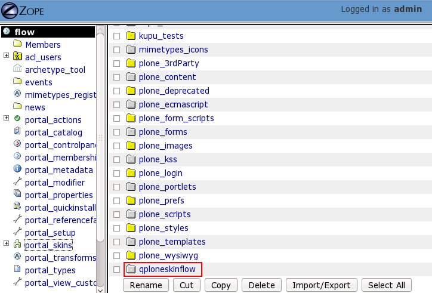Click the Copy button
Screen dimensions: 432x293
point(221,285)
